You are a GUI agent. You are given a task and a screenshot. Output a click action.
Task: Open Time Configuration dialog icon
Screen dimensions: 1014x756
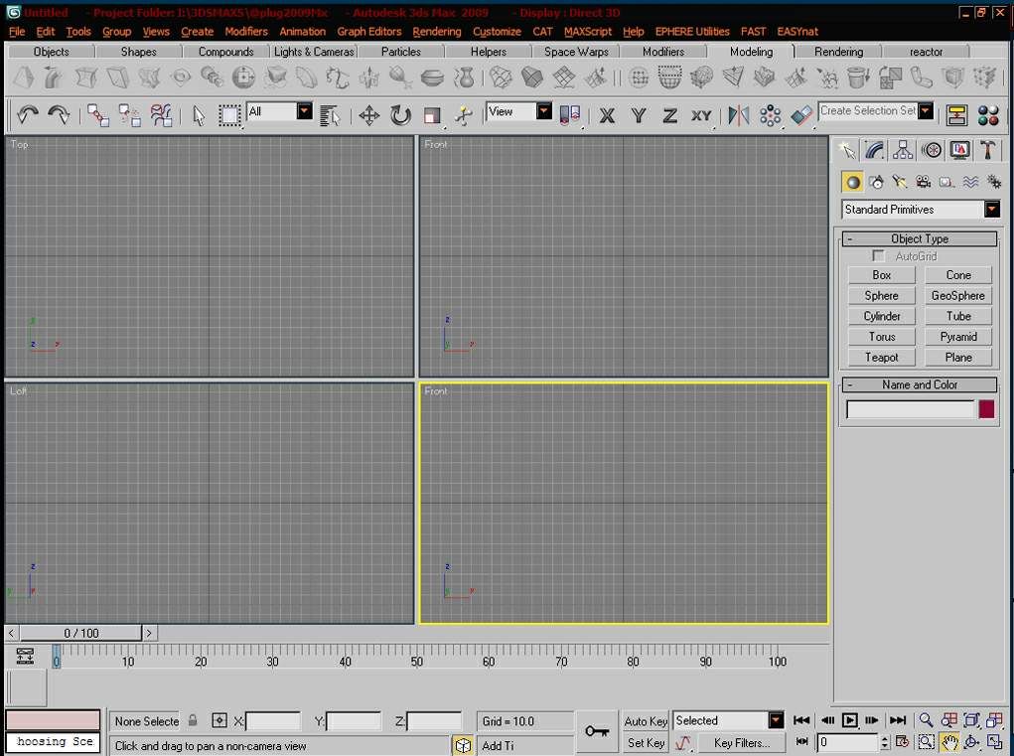tap(903, 742)
